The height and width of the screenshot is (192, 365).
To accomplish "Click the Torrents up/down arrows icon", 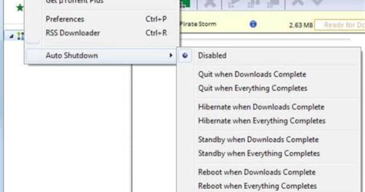I will [x=21, y=36].
